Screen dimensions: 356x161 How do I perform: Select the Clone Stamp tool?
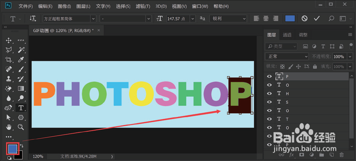(x=9, y=79)
